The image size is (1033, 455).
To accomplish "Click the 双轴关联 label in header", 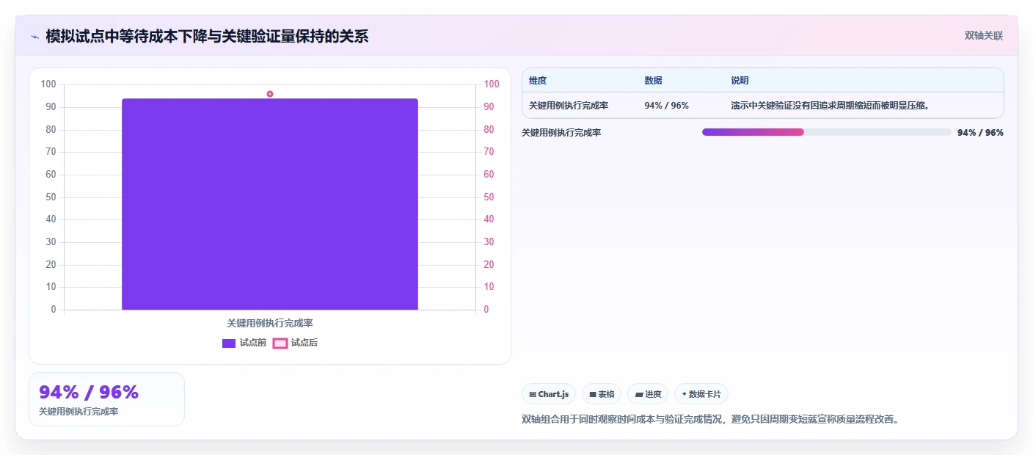I will [983, 35].
